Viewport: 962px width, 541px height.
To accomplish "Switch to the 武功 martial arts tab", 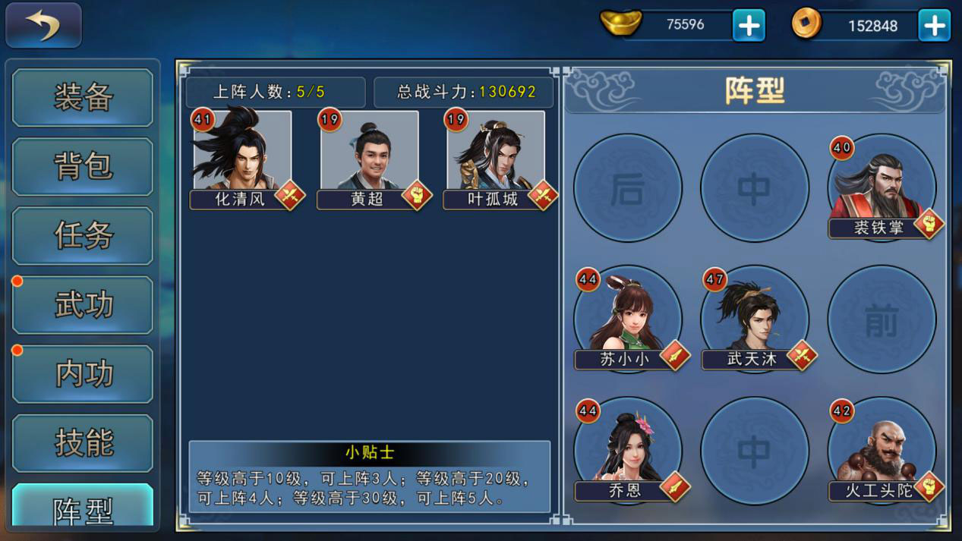I will pyautogui.click(x=83, y=305).
